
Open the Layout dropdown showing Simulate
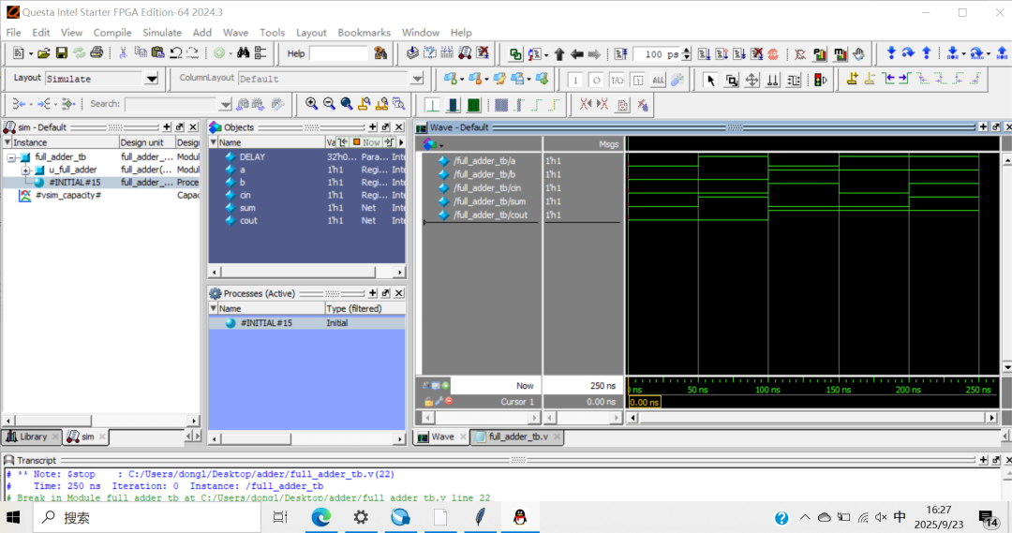151,79
